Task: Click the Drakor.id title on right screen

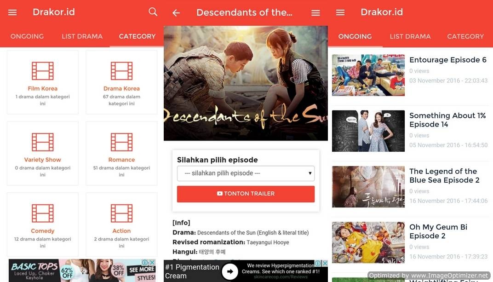Action: [x=382, y=12]
